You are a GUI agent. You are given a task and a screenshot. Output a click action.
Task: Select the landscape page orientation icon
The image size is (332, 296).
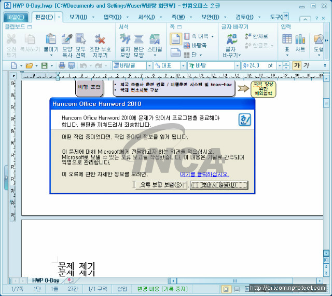(175, 52)
